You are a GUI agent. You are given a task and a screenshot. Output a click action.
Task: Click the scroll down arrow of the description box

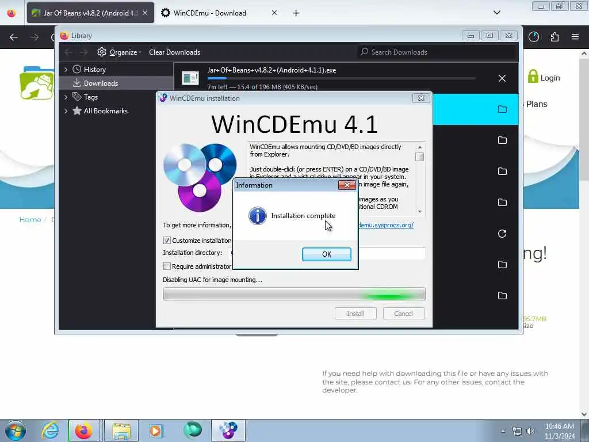420,211
